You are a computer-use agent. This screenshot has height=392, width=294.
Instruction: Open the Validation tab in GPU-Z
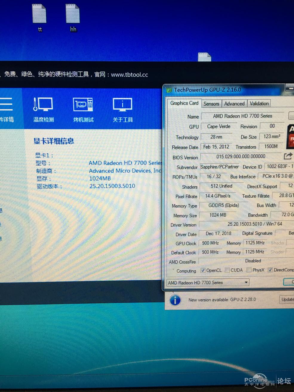(x=259, y=104)
